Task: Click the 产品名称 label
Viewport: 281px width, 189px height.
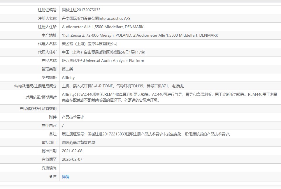Action: pyautogui.click(x=49, y=61)
